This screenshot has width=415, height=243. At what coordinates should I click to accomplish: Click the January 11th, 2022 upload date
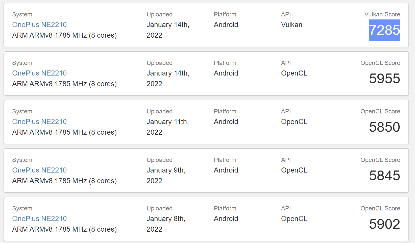coord(167,127)
